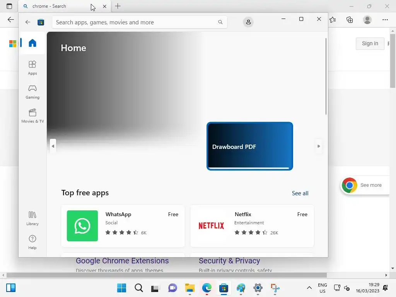Open Settings gear on taskbar
The height and width of the screenshot is (297, 396).
click(258, 288)
